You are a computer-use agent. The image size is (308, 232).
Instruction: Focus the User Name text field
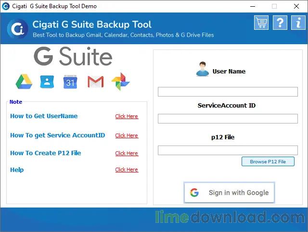[228, 92]
